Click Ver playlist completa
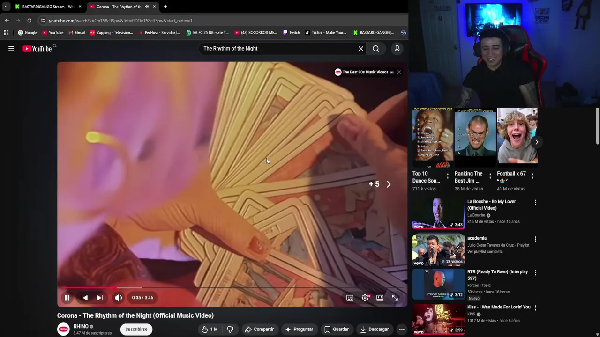 (485, 252)
